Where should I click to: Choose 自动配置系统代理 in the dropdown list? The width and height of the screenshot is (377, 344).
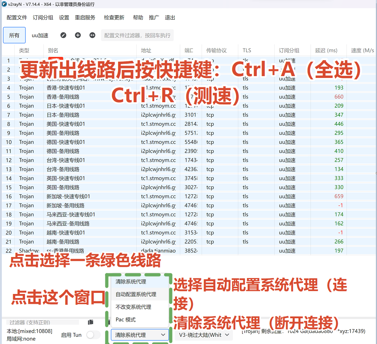coord(140,294)
